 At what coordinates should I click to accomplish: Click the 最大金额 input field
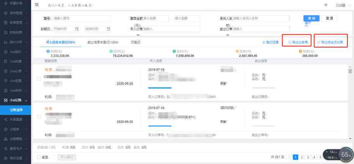click(x=187, y=18)
